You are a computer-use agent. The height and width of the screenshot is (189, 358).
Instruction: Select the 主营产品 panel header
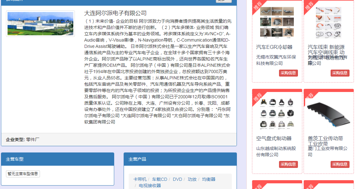180,159
